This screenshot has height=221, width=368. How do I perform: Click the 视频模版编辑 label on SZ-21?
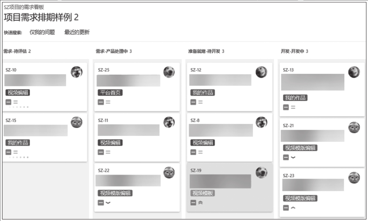pos(300,148)
